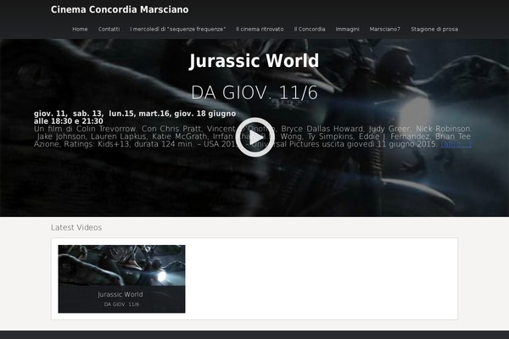Open I mercoledì di "sequenze frequenze"
Viewport: 509px width, 339px height.
click(178, 29)
